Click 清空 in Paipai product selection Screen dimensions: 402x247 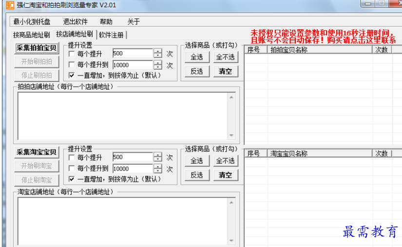225,71
